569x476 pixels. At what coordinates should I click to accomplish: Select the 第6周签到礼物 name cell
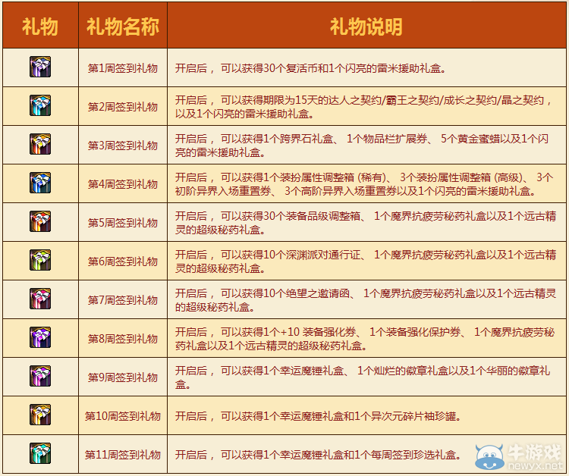tap(123, 261)
